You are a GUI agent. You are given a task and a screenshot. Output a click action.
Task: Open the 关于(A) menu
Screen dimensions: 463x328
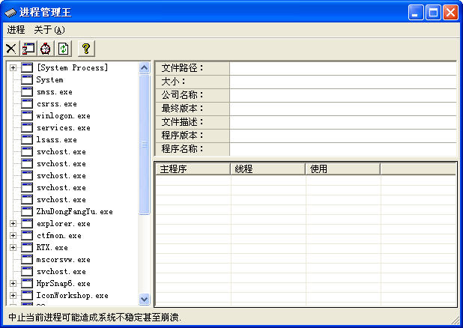pyautogui.click(x=49, y=30)
